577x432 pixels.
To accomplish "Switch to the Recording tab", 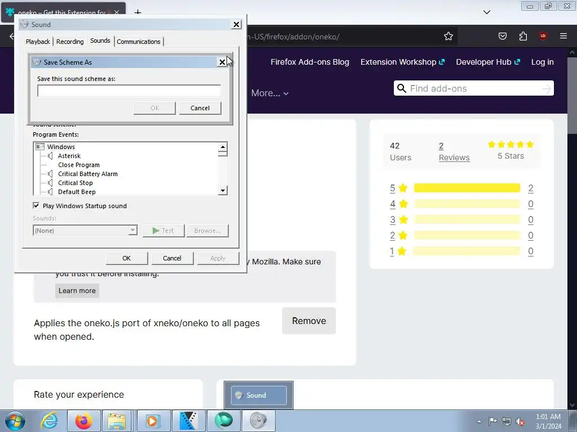I will point(70,42).
